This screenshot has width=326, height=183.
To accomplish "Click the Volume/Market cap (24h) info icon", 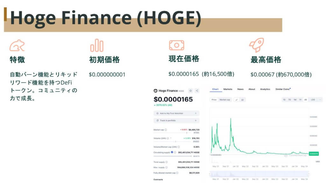I will pyautogui.click(x=179, y=147).
